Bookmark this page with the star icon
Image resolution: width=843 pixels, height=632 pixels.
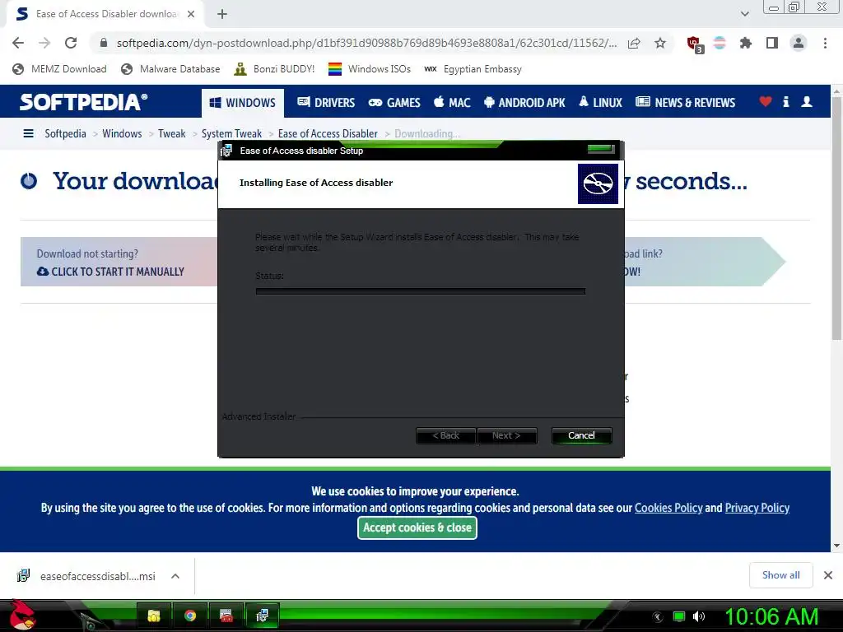660,43
